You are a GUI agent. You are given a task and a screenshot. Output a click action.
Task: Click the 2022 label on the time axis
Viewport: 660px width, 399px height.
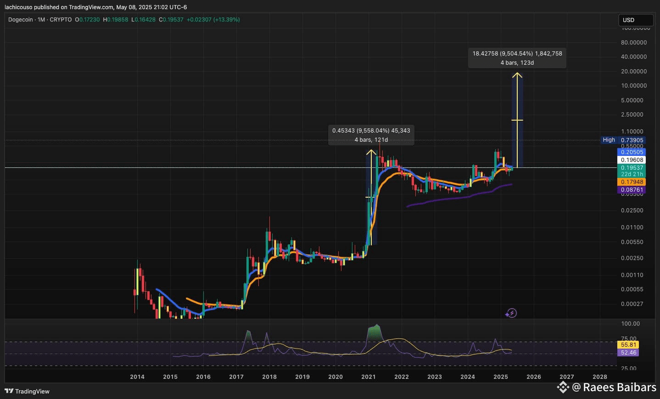point(402,377)
